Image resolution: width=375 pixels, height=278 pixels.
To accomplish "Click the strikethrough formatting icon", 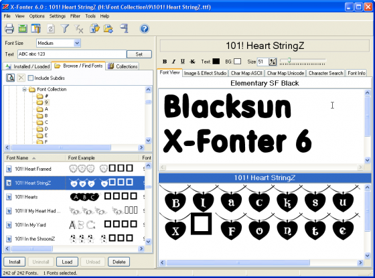I will tap(192, 62).
